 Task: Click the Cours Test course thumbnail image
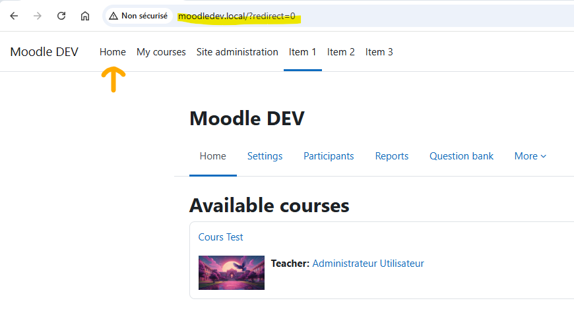click(232, 273)
